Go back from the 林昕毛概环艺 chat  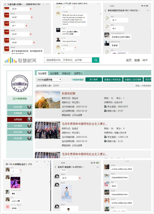105,11
